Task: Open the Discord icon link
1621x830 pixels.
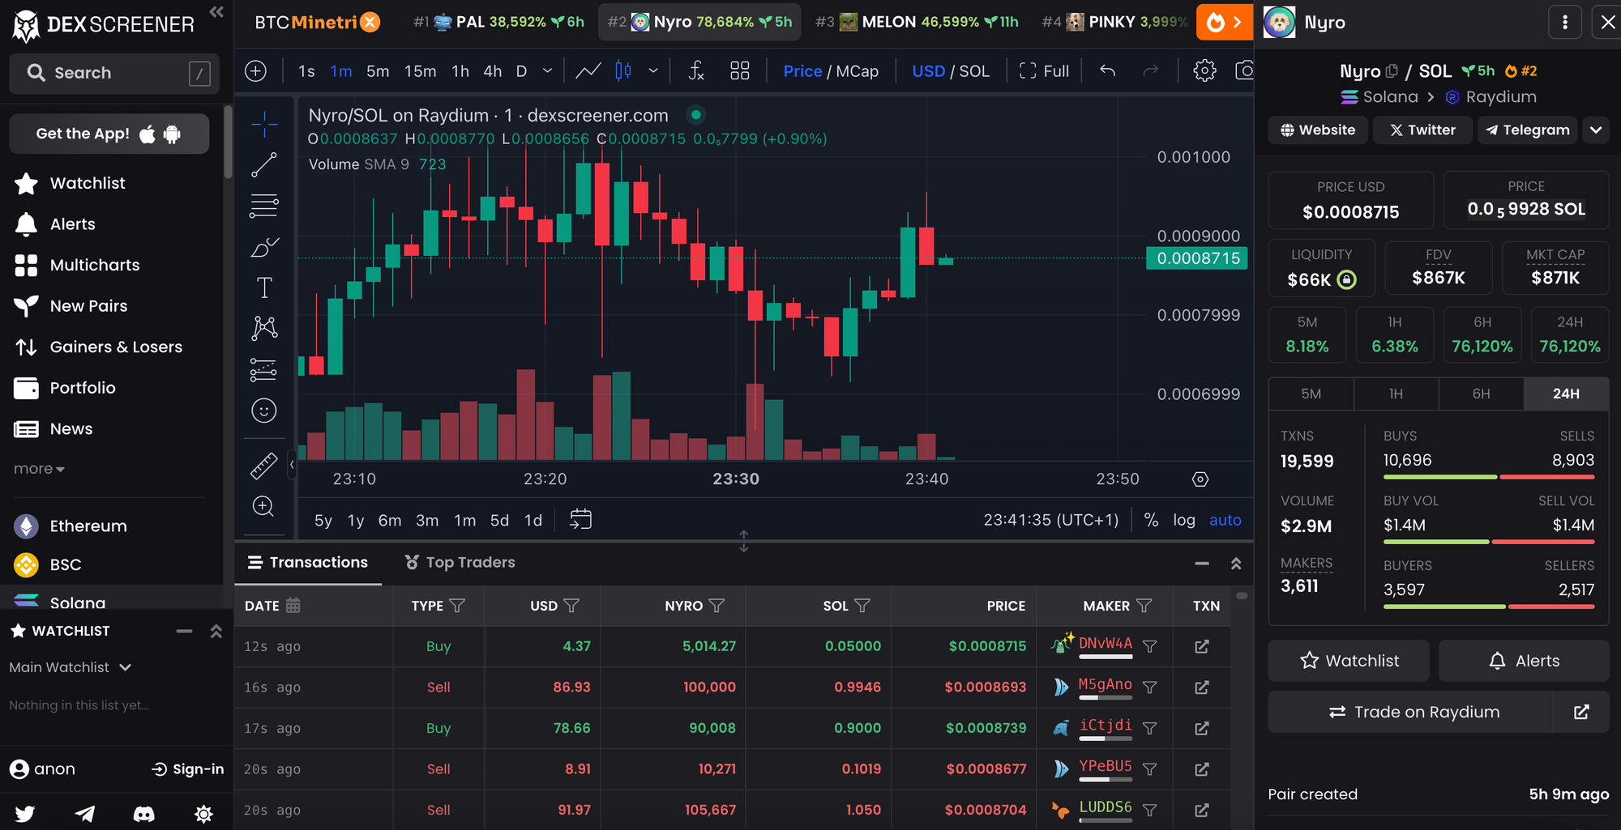Action: click(143, 814)
